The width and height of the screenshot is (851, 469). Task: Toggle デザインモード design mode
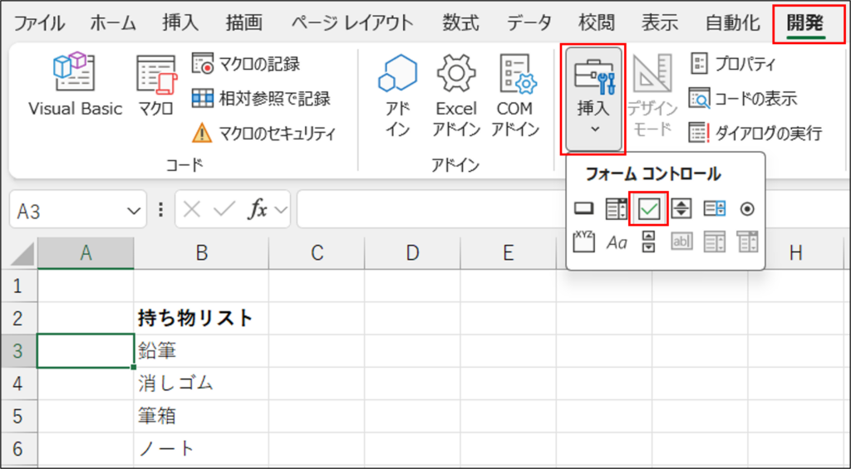click(x=652, y=96)
